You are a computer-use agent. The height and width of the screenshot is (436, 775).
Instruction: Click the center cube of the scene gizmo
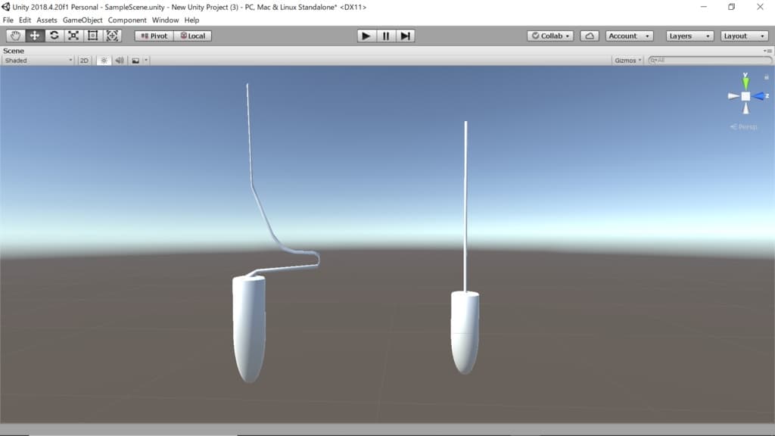(x=745, y=96)
